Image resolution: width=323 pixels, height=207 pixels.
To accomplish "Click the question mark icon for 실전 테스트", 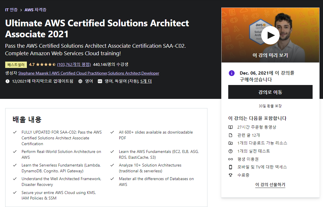I will coord(231,151).
